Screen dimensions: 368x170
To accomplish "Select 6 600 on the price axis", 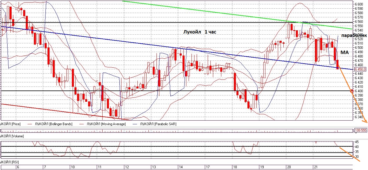I will 359,4.
